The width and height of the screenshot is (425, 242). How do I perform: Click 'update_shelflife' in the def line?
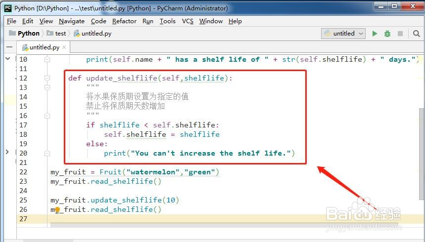point(122,78)
